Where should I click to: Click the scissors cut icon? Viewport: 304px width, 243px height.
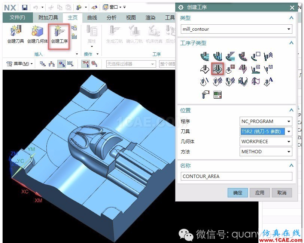point(51,7)
